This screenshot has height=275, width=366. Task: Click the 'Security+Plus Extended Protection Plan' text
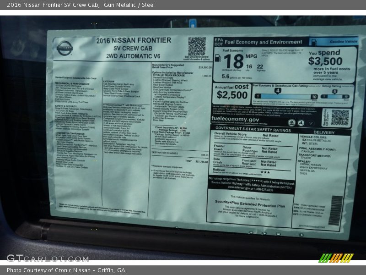click(x=250, y=203)
